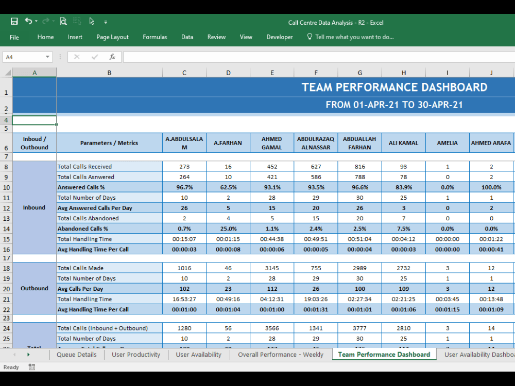This screenshot has height=386, width=515.
Task: Confirm entry with the checkmark formula bar icon
Action: click(95, 57)
